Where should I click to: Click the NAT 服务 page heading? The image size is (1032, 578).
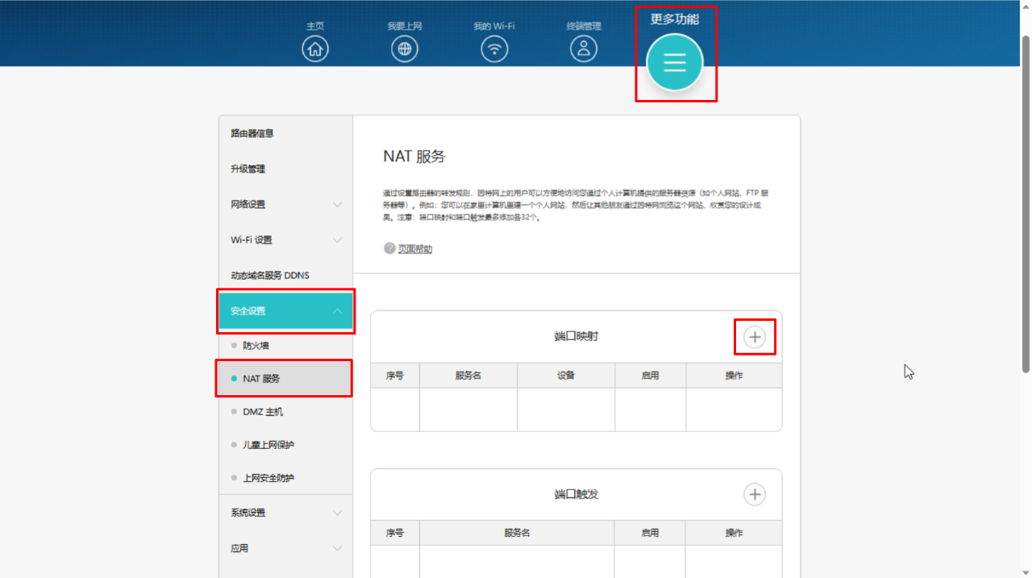point(414,156)
